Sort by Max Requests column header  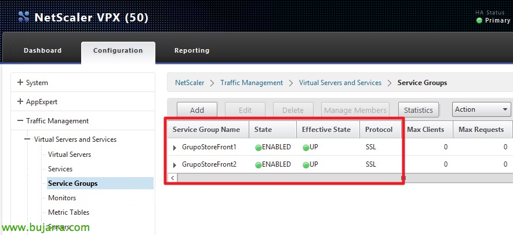(483, 130)
